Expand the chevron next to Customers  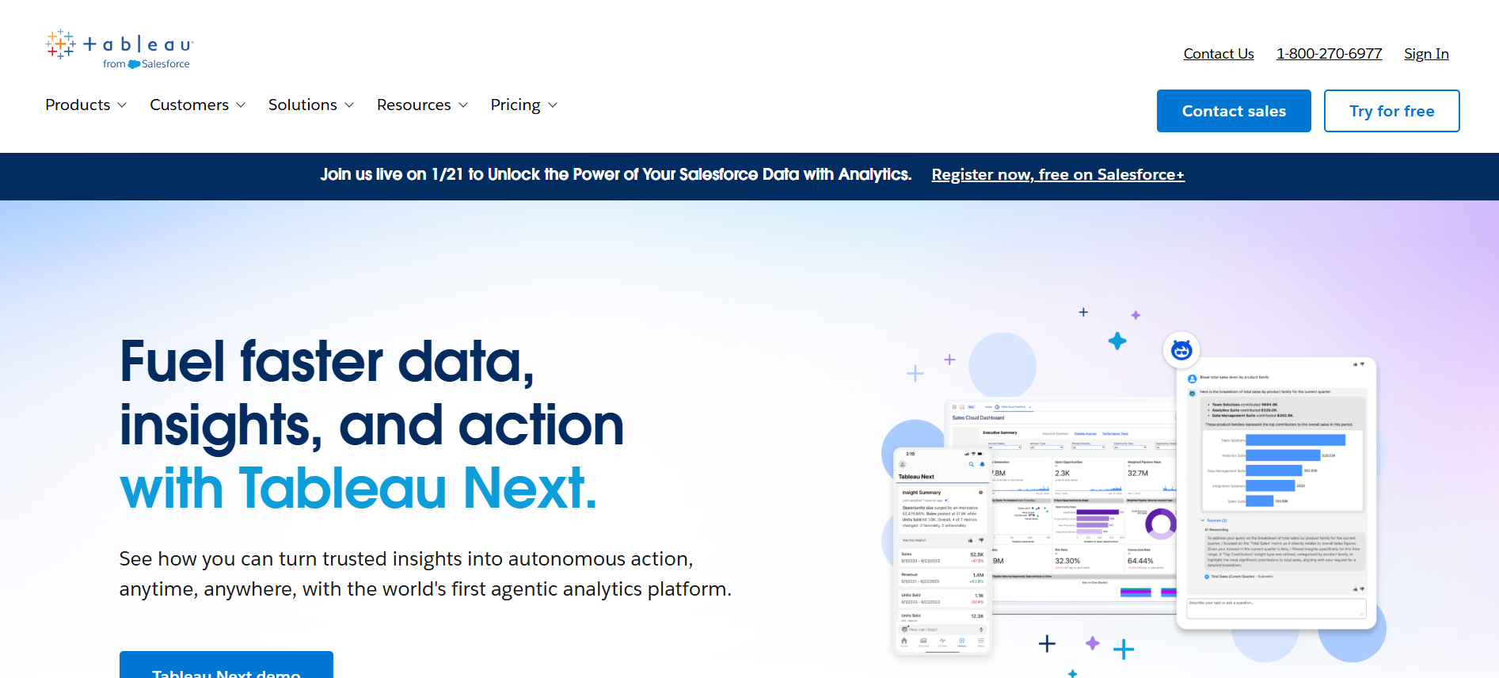[x=241, y=105]
